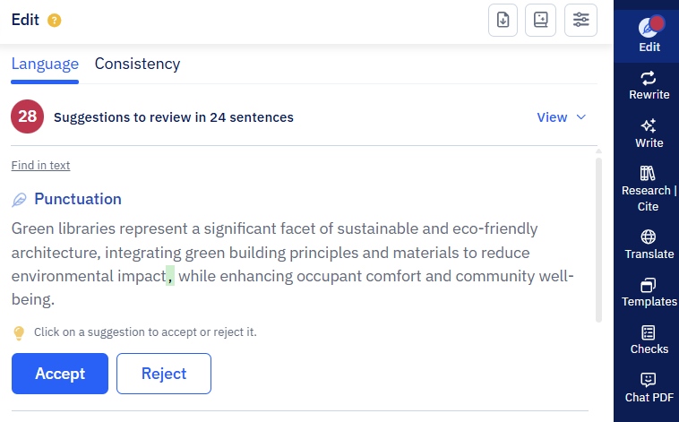Open the Write tool in sidebar
Screen dimensions: 679x422
coord(649,133)
